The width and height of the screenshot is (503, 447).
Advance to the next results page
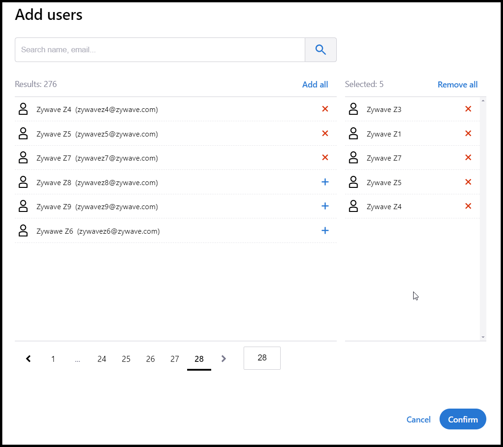tap(223, 358)
